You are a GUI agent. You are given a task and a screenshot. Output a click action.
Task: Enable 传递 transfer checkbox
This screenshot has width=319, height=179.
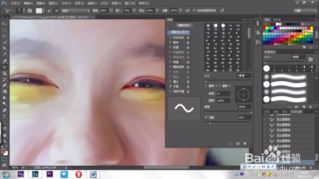(x=170, y=62)
